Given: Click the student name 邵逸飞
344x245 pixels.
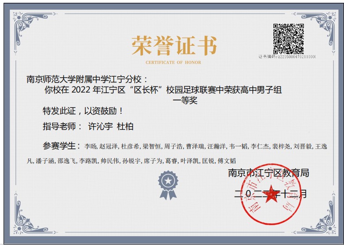Looking at the screenshot, I should coord(67,161).
